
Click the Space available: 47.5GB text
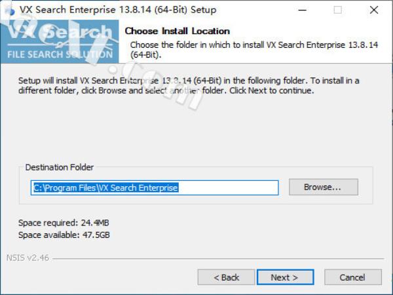point(64,235)
